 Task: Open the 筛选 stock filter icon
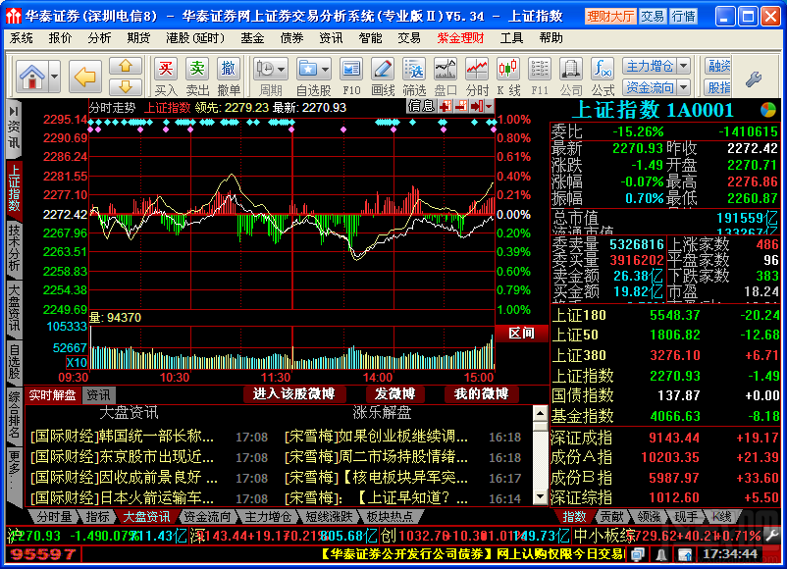pyautogui.click(x=413, y=69)
